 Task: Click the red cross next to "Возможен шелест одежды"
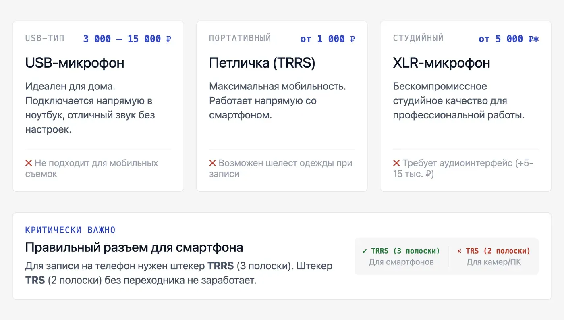pyautogui.click(x=212, y=163)
